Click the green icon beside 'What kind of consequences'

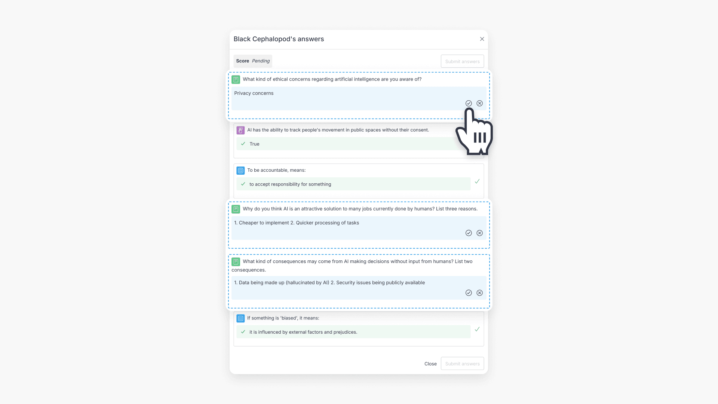236,261
